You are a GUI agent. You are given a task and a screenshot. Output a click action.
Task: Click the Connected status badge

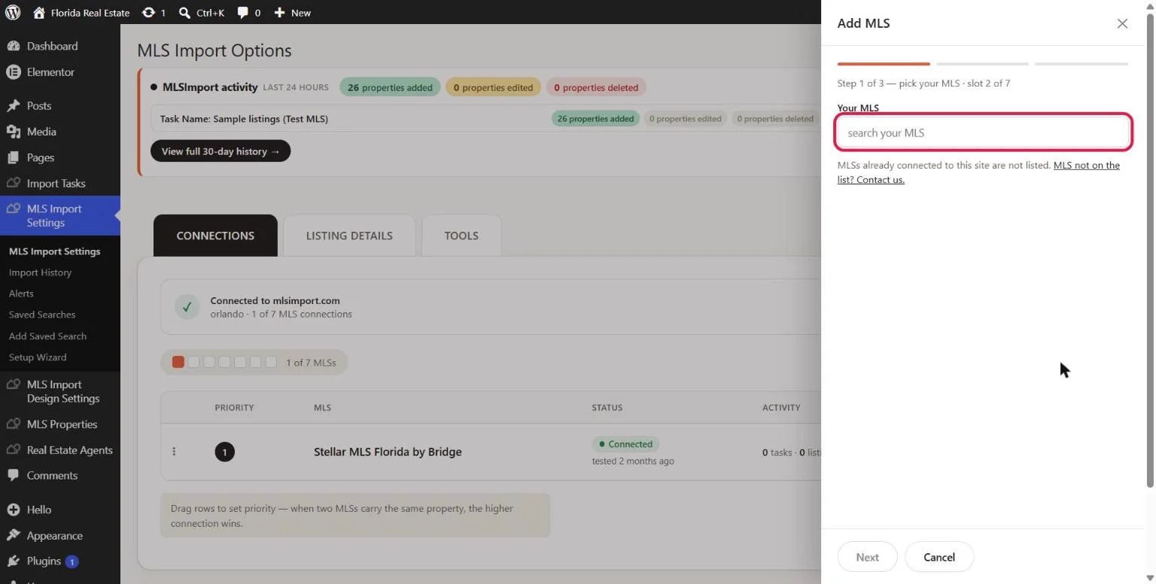tap(625, 444)
